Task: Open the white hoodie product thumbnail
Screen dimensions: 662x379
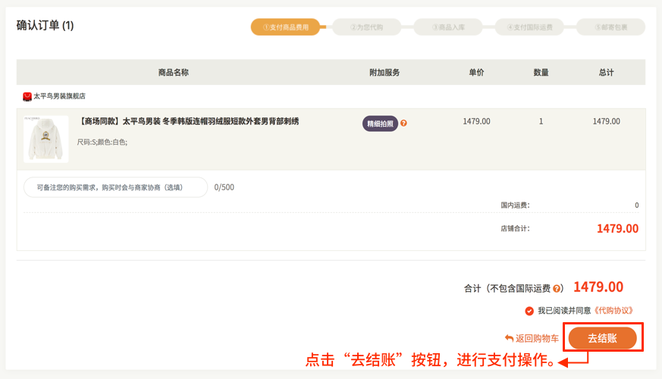Action: coord(46,139)
